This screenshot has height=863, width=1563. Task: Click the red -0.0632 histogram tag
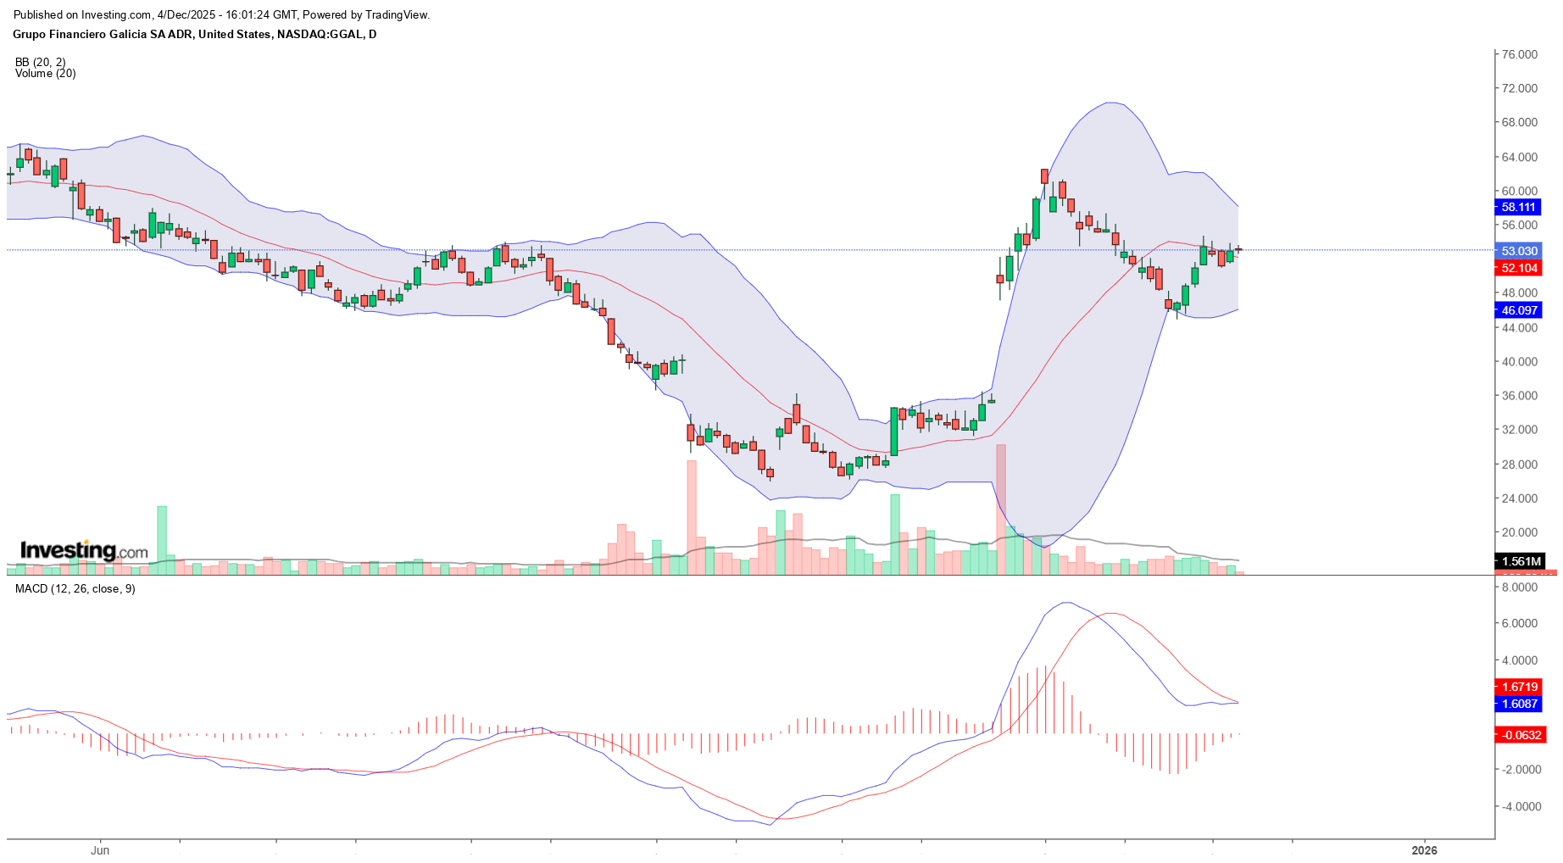[1521, 735]
